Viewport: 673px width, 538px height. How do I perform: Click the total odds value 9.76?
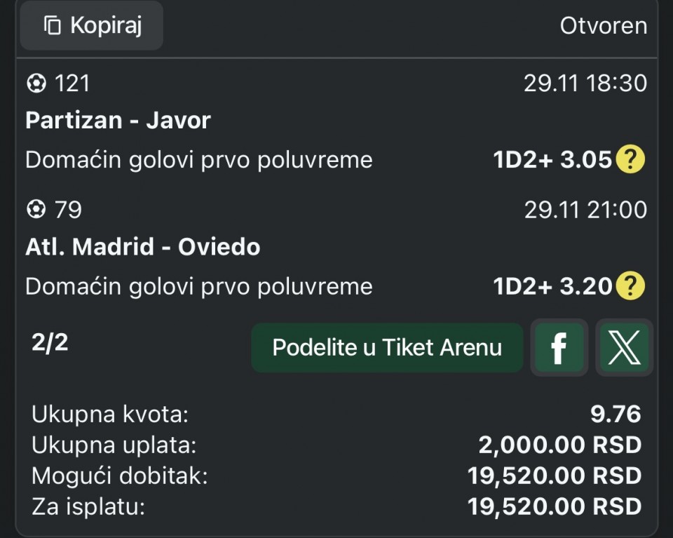[x=616, y=414]
